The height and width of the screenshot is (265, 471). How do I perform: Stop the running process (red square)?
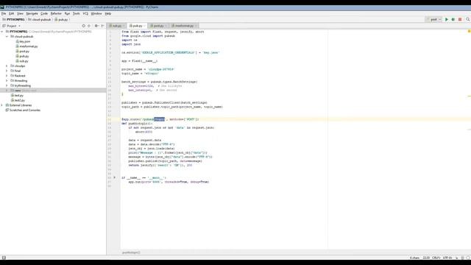point(460,20)
